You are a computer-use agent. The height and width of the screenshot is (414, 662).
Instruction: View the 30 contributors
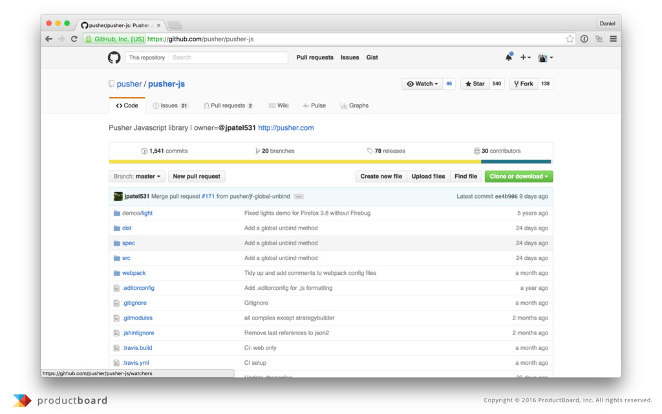(497, 151)
